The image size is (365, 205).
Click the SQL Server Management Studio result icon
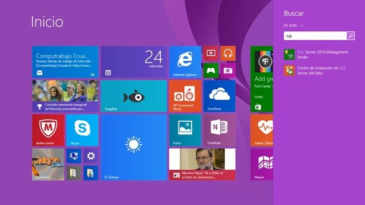click(289, 55)
